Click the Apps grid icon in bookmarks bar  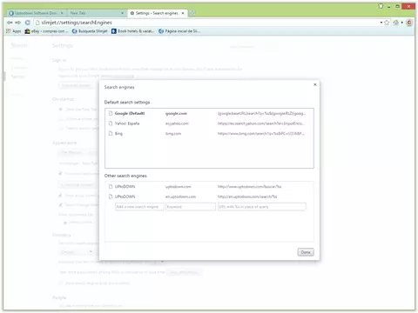click(x=8, y=31)
